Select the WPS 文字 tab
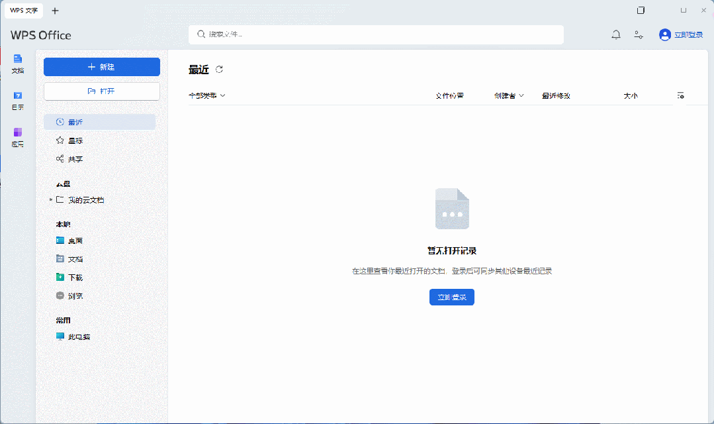714x424 pixels. pyautogui.click(x=24, y=11)
